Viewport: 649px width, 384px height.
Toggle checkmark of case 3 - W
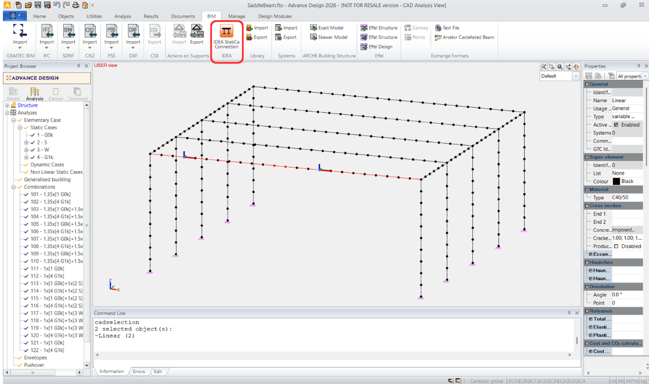click(x=33, y=150)
